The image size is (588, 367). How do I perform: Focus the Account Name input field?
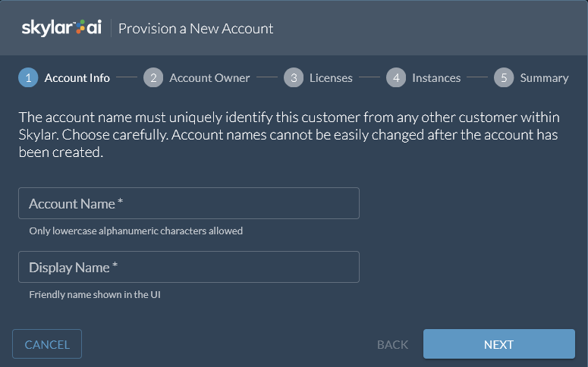[189, 204]
